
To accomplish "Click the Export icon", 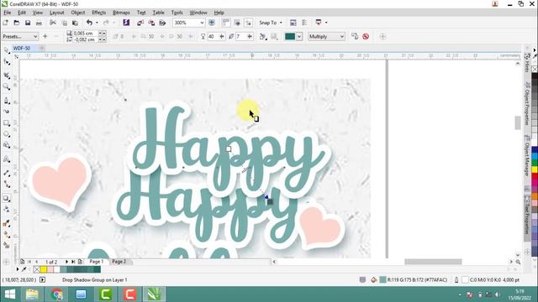I will (151, 23).
